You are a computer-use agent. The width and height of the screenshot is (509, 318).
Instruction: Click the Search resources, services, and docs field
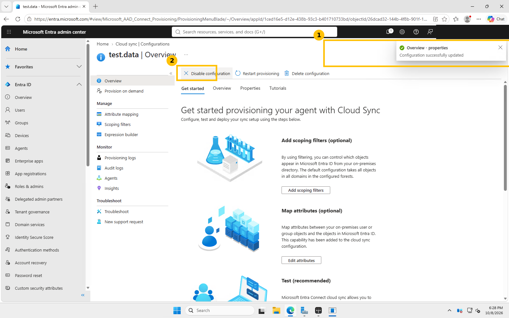click(x=254, y=32)
